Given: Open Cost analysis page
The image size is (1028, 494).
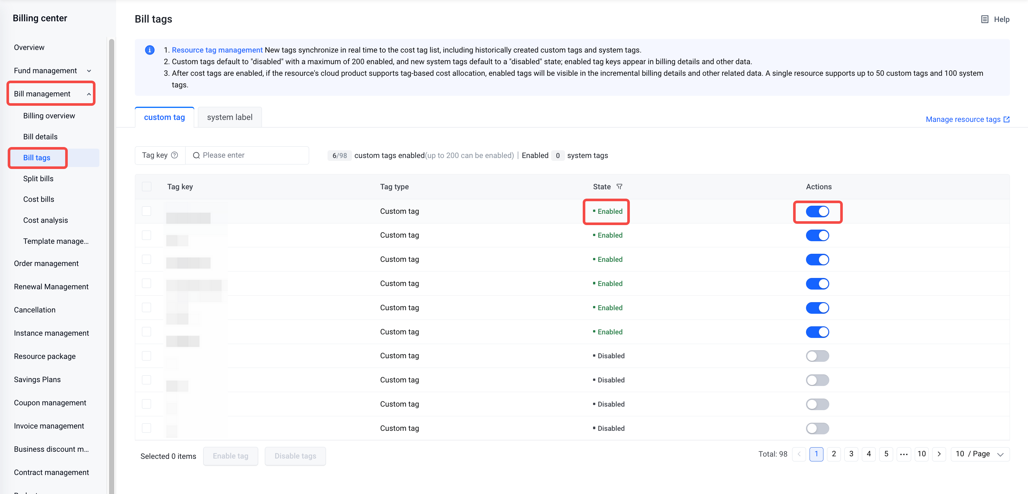Looking at the screenshot, I should pos(45,221).
